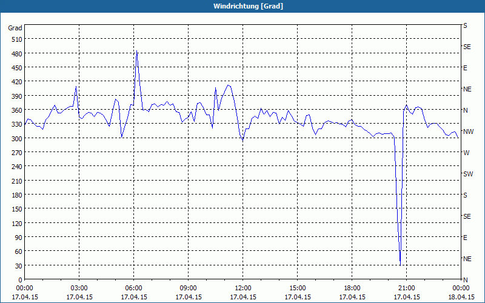Click the 120 y-axis value
Viewport: 485px width, 303px height.
(x=18, y=224)
